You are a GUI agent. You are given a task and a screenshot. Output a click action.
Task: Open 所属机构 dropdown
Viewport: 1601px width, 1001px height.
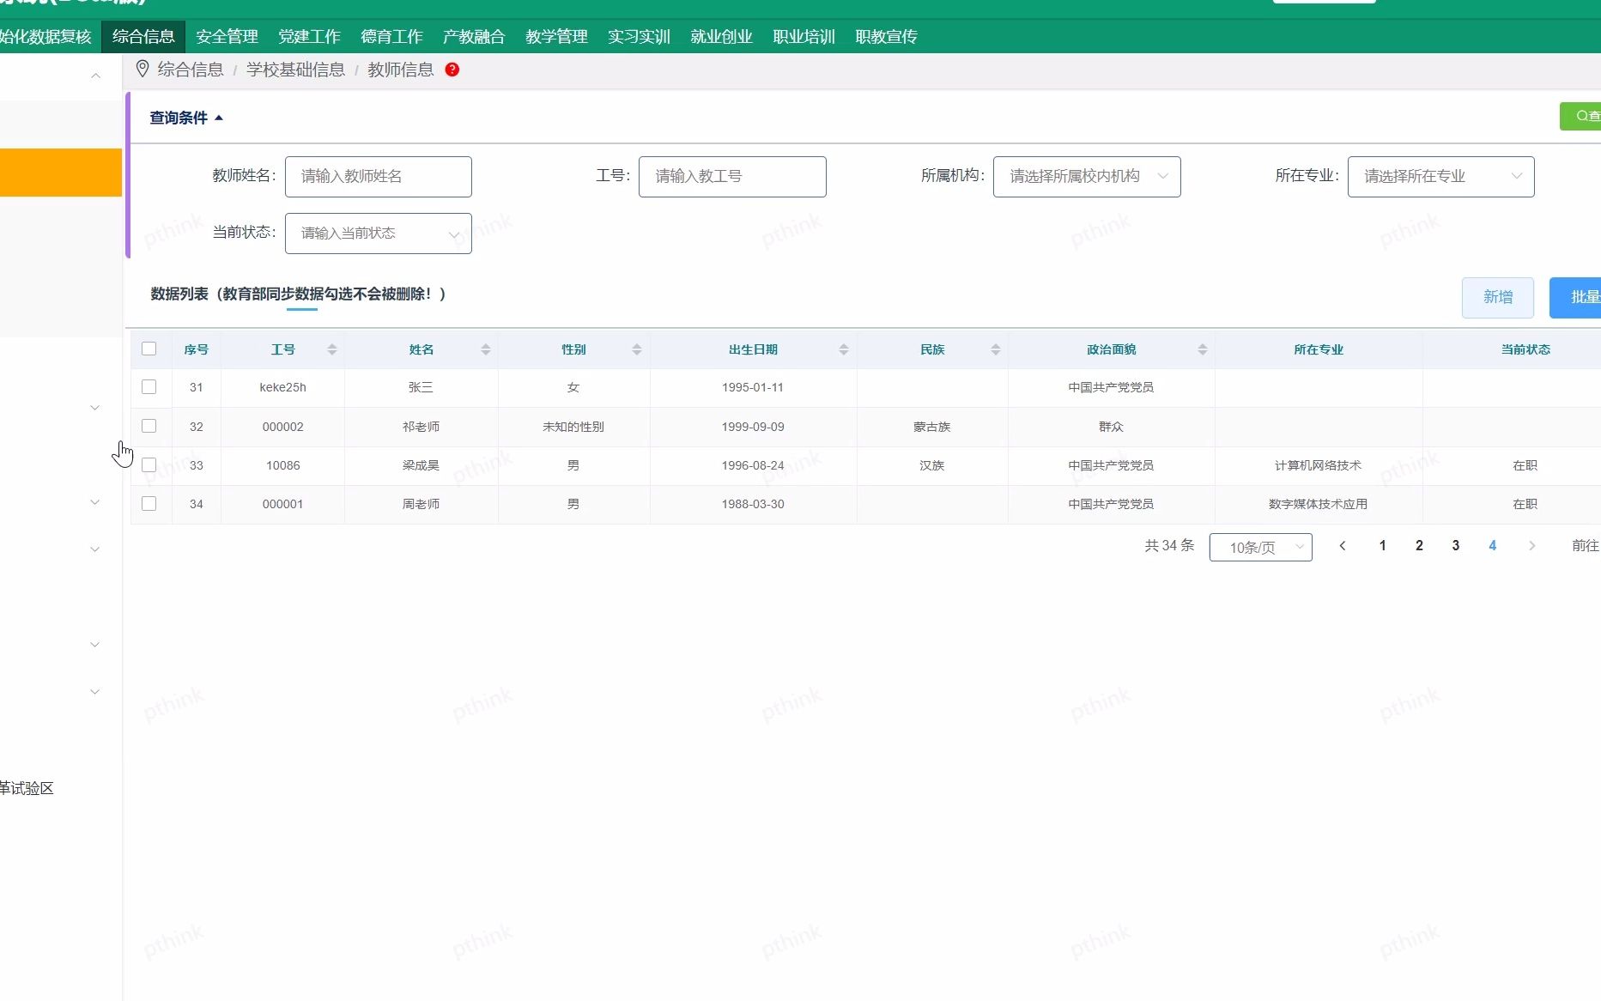coord(1087,177)
